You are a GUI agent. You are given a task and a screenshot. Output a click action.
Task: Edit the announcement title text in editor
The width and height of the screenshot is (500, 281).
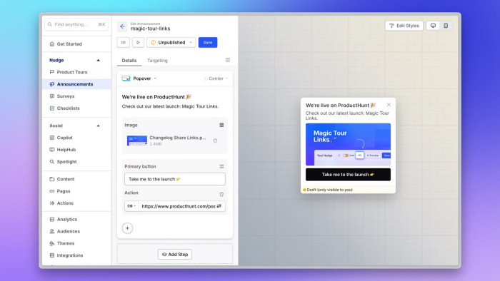coord(156,97)
